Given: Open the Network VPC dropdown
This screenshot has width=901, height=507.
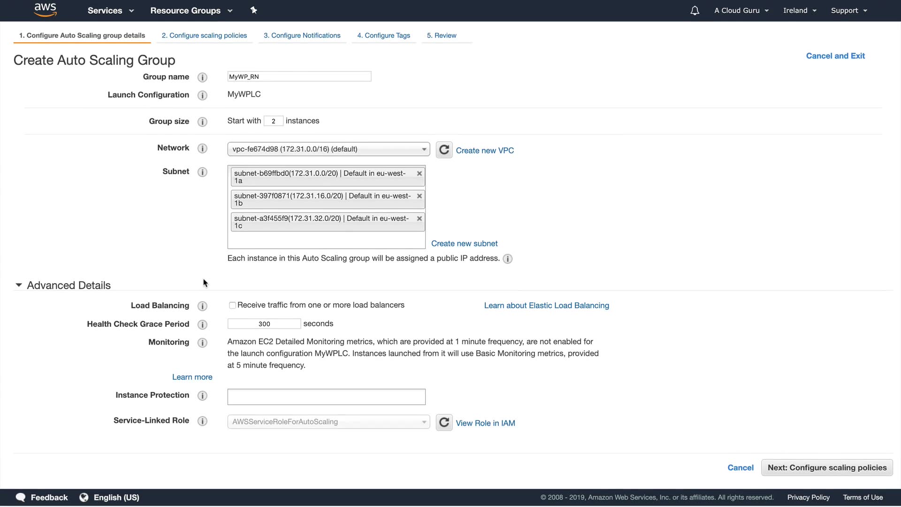Looking at the screenshot, I should pos(328,149).
